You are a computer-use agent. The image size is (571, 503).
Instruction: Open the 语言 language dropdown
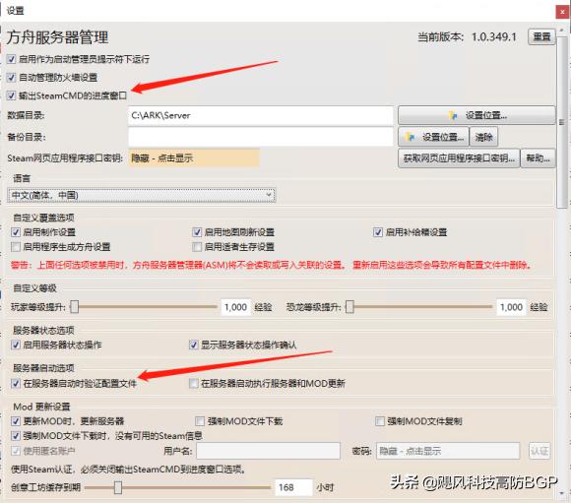point(142,195)
